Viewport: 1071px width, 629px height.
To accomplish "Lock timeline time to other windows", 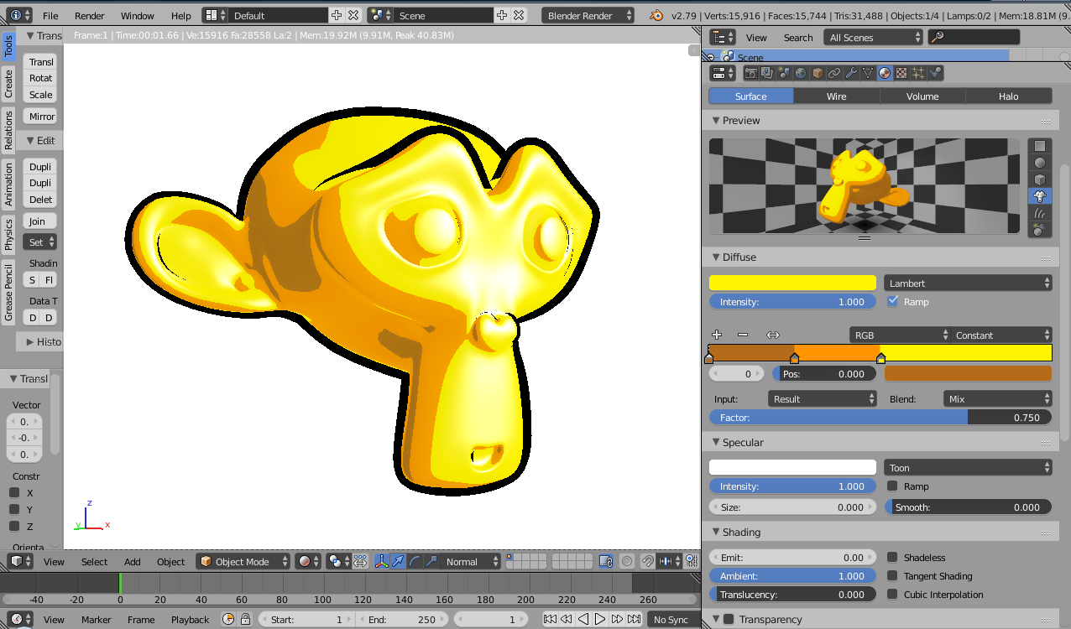I will click(245, 619).
